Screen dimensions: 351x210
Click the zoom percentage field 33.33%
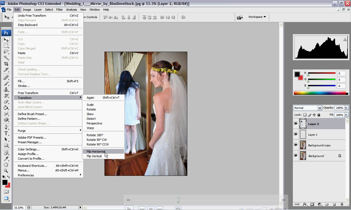tap(19, 208)
